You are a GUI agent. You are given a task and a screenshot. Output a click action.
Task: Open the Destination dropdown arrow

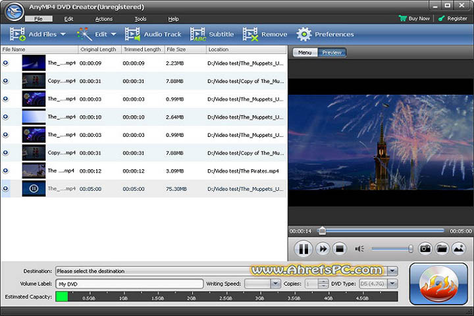point(392,271)
